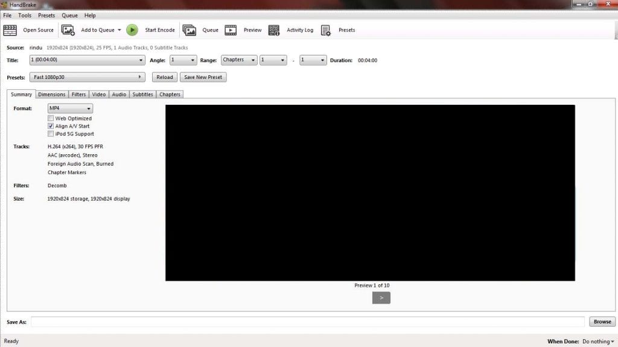Click inside the Save As field

302,322
